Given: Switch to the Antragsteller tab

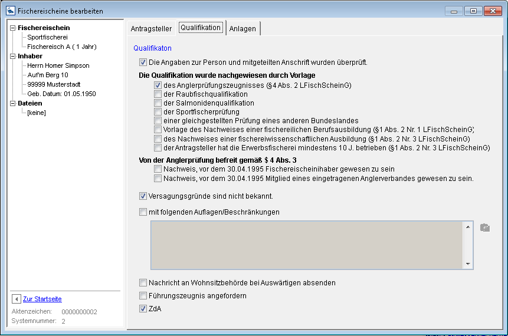Looking at the screenshot, I should 150,28.
